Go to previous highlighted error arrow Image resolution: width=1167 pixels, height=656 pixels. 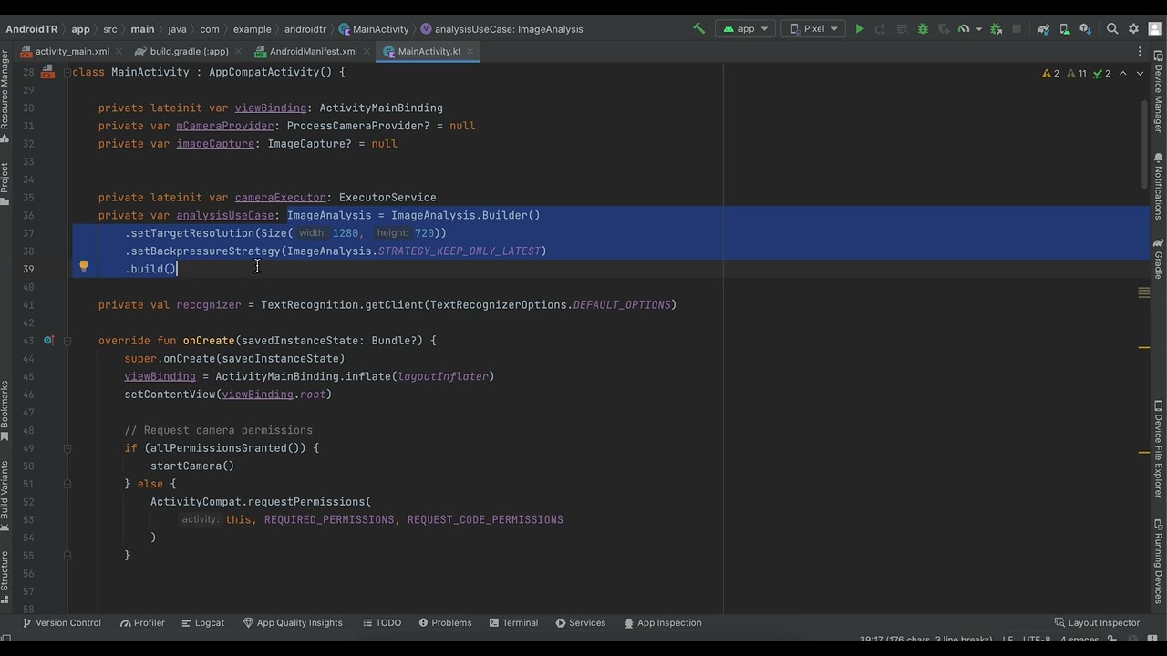pyautogui.click(x=1123, y=73)
